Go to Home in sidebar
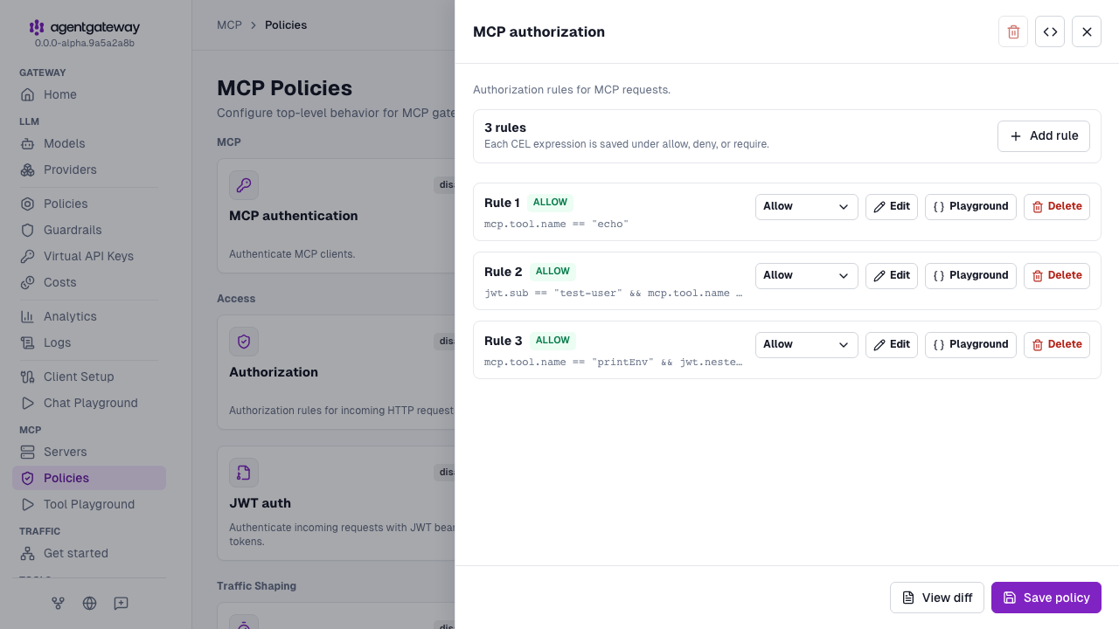The height and width of the screenshot is (629, 1119). click(x=89, y=94)
